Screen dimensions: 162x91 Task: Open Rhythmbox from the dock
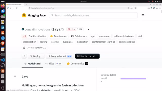pos(3,22)
